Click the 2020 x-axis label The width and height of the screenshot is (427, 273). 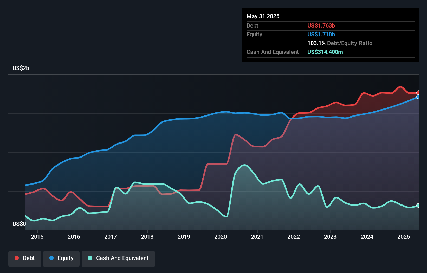[x=221, y=237]
